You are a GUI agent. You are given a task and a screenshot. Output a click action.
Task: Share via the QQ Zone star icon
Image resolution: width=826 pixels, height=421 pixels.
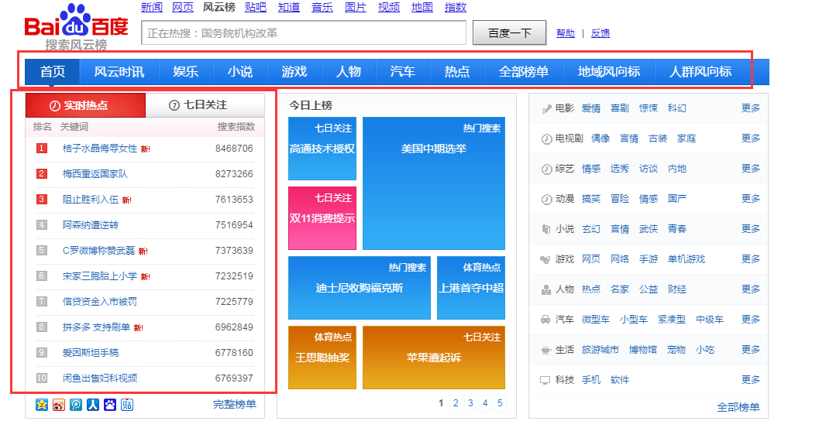coord(42,405)
